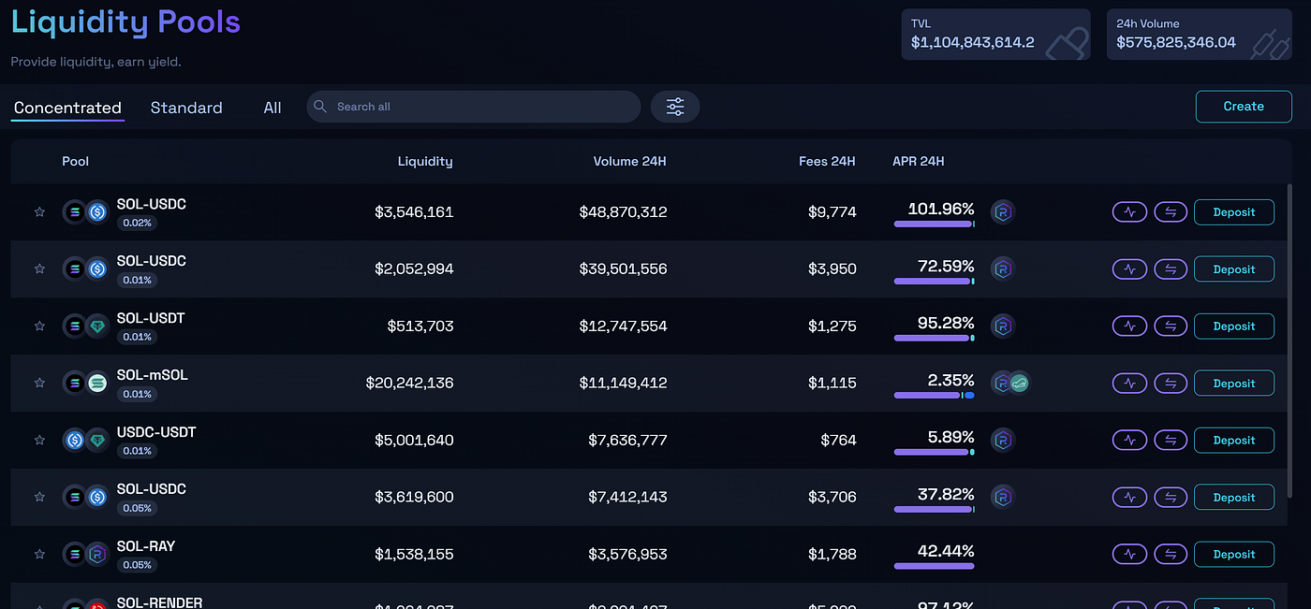Click RAY reward icon on SOL-USDC 0.01% row
Image resolution: width=1311 pixels, height=609 pixels.
click(1003, 269)
